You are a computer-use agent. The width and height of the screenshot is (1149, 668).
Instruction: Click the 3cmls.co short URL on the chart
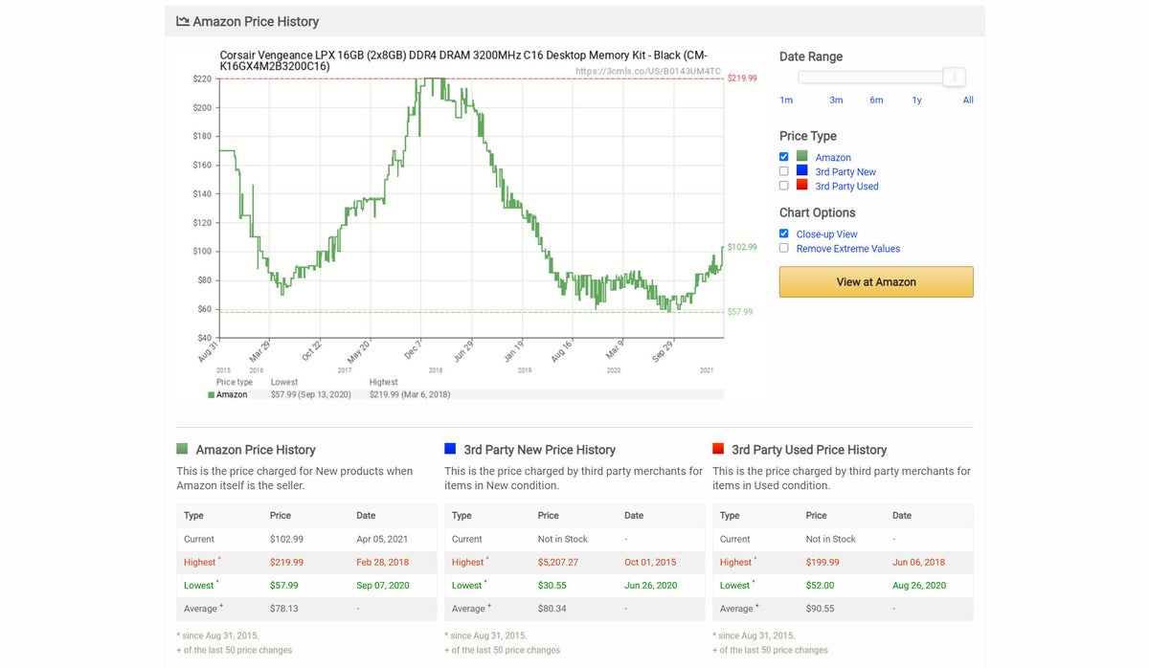click(648, 71)
